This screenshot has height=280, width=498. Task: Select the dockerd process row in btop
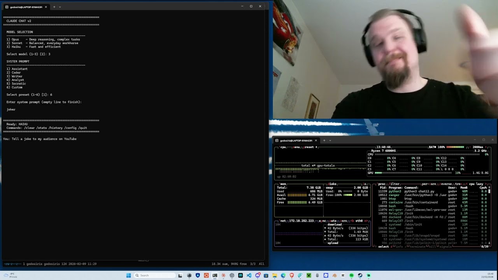pyautogui.click(x=433, y=217)
